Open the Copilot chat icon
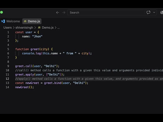This screenshot has width=163, height=122. tap(148, 12)
